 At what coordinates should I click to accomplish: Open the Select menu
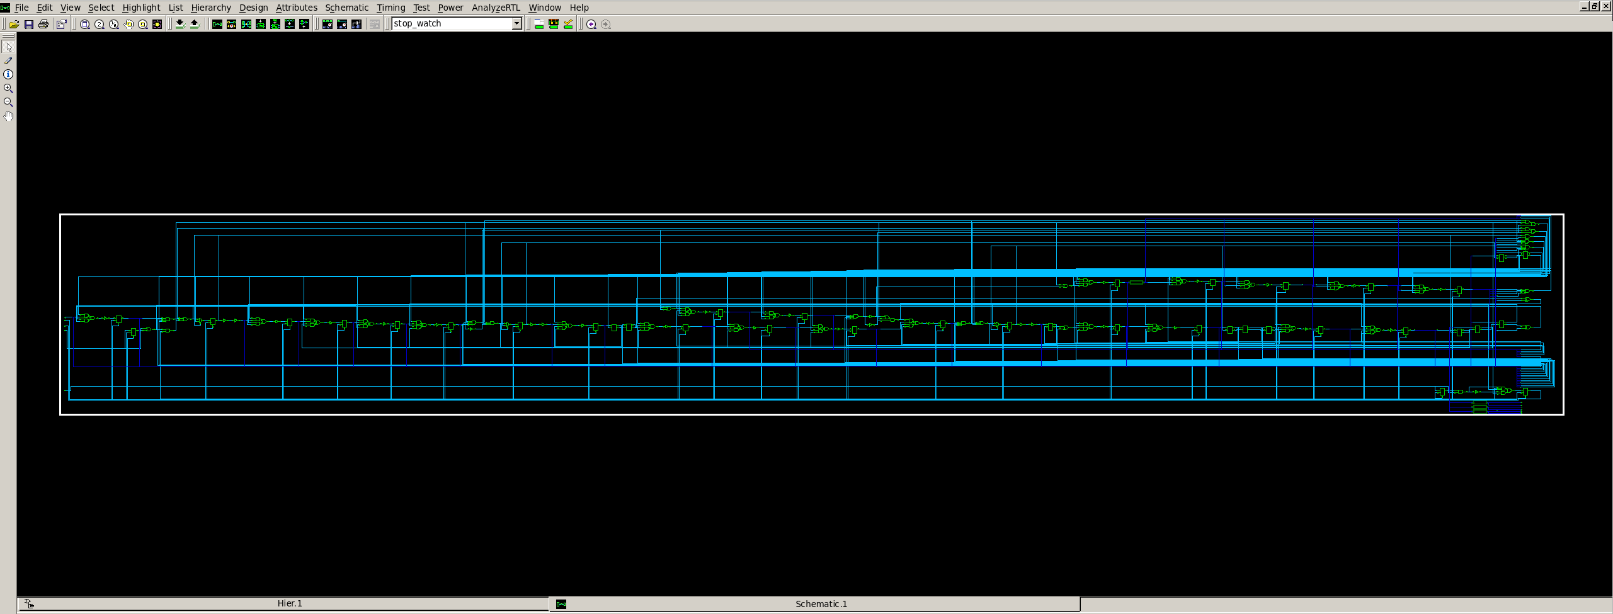(x=101, y=8)
